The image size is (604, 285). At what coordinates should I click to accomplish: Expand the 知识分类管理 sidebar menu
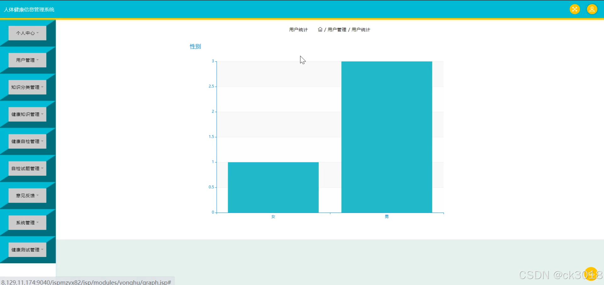(x=27, y=87)
